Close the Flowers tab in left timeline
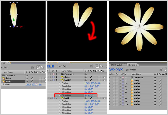Viewport: 168px width, 115px height. [x=8, y=63]
